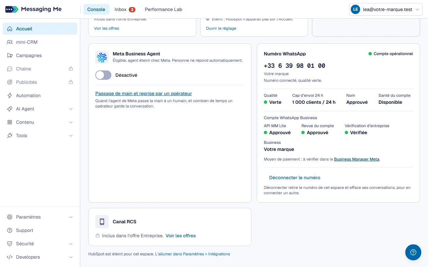Open the "Passage de main et reprise" link

pyautogui.click(x=143, y=93)
